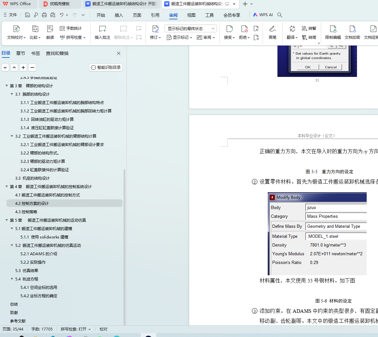Switch to the 开始 ribbon tab
Viewport: 378px width, 337px height.
point(101,15)
